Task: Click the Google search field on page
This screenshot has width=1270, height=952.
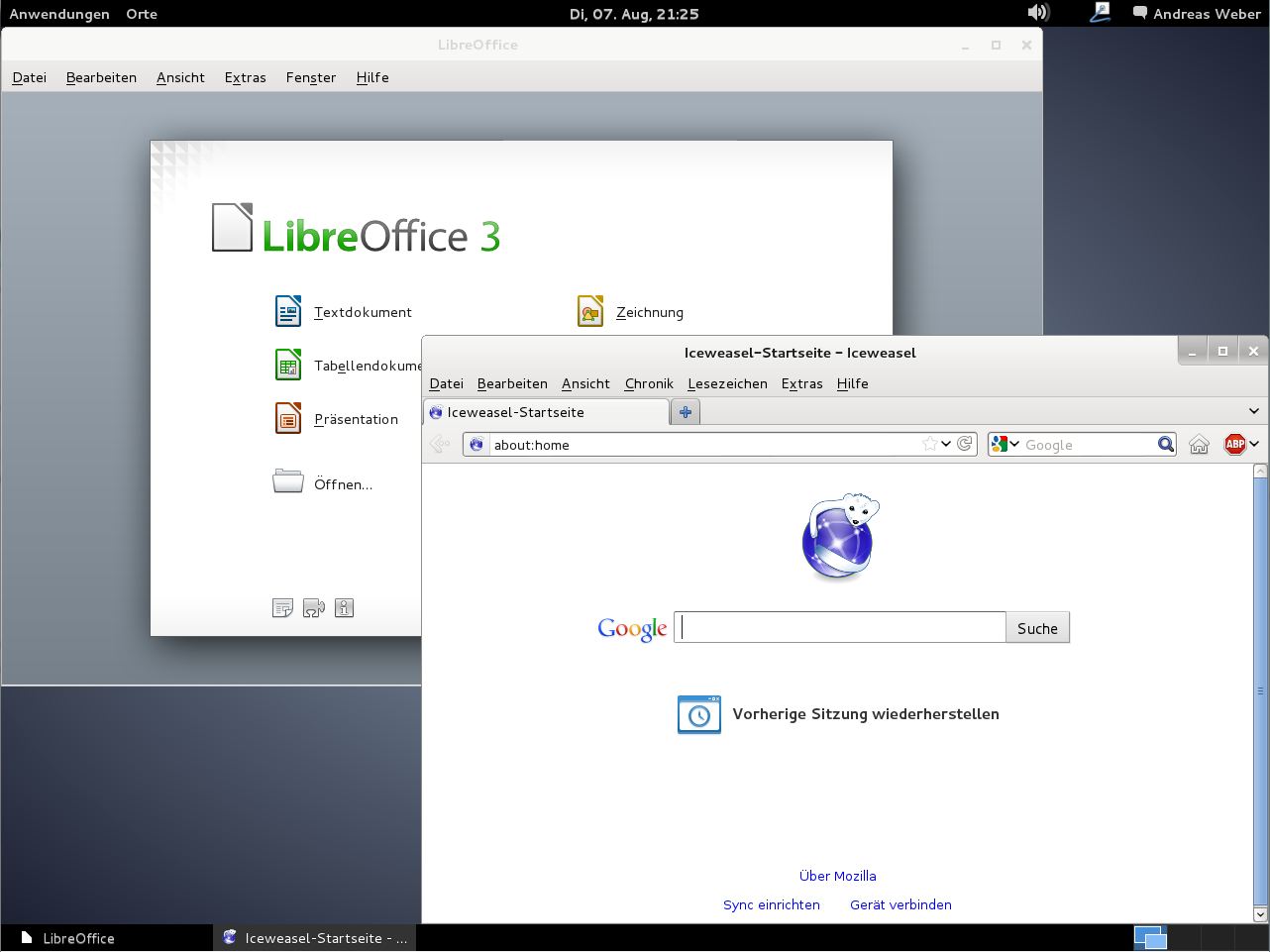Action: (x=840, y=628)
